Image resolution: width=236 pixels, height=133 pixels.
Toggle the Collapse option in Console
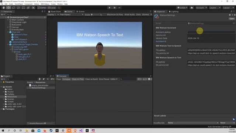click(66, 79)
